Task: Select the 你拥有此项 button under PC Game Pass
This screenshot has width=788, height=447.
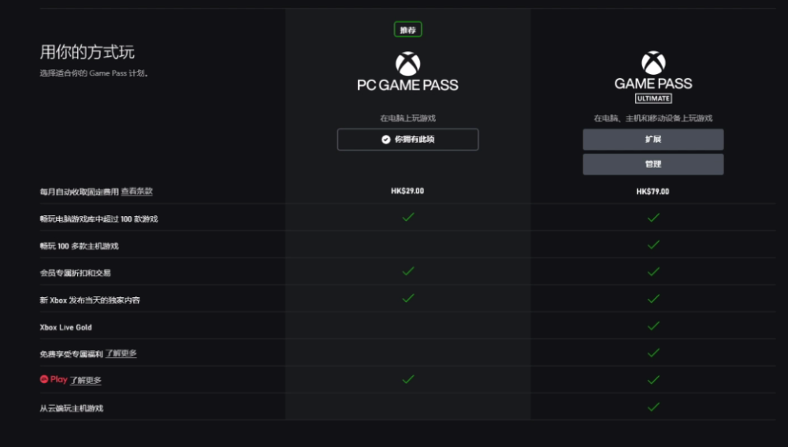Action: (x=407, y=140)
